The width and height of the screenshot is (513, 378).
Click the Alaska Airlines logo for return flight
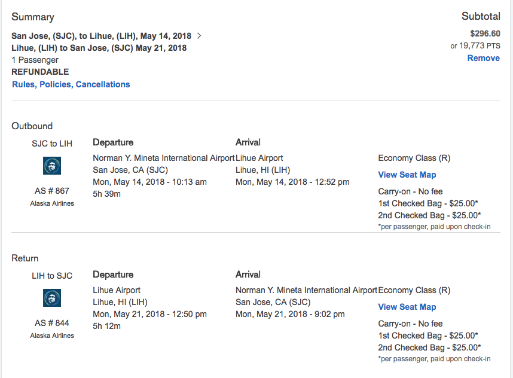[52, 298]
